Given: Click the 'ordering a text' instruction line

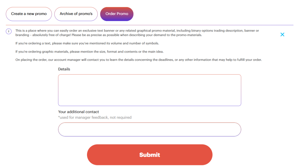Looking at the screenshot, I should click(87, 43).
